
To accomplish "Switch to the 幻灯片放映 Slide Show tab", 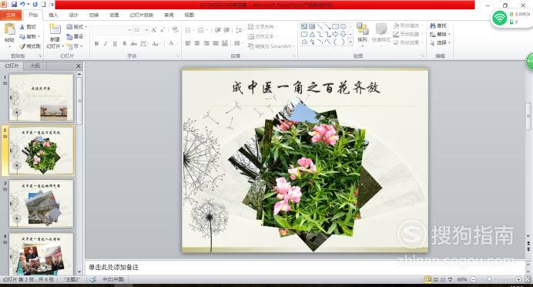I will pyautogui.click(x=142, y=15).
